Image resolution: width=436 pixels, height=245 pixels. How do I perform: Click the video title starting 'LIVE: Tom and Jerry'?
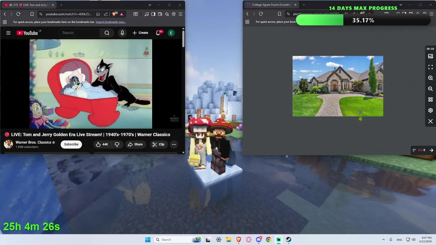click(x=91, y=134)
